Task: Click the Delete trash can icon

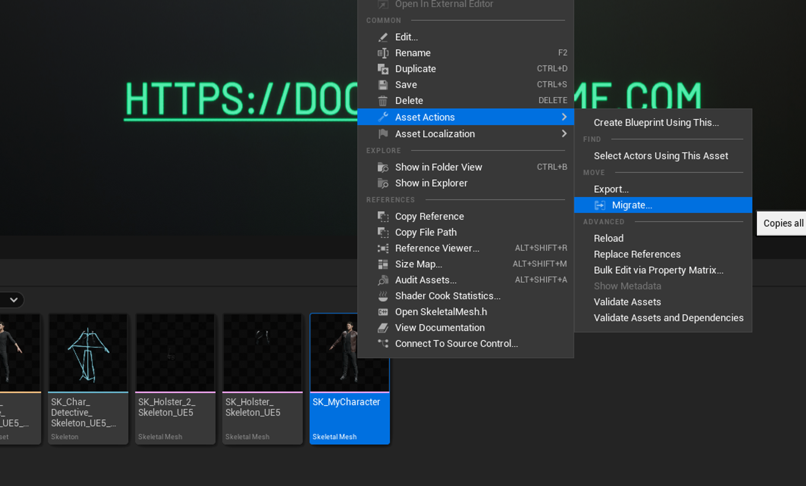Action: (383, 101)
